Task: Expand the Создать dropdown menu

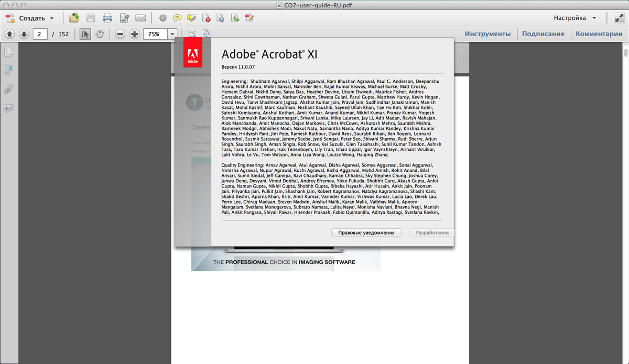Action: click(52, 18)
